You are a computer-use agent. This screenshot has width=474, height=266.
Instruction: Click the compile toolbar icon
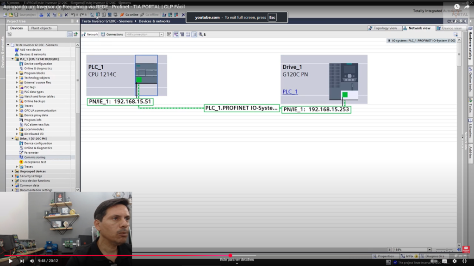92,14
